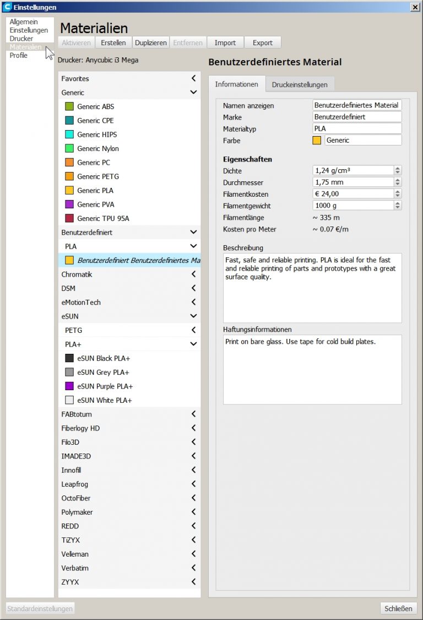Expand the Polymaker brand list
Screen dimensions: 423x620
(x=193, y=512)
